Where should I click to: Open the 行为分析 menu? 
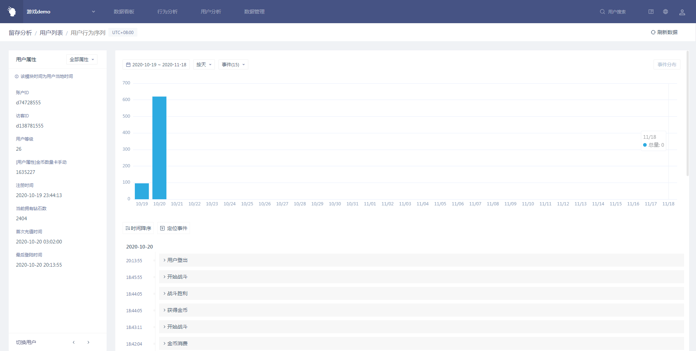point(167,12)
